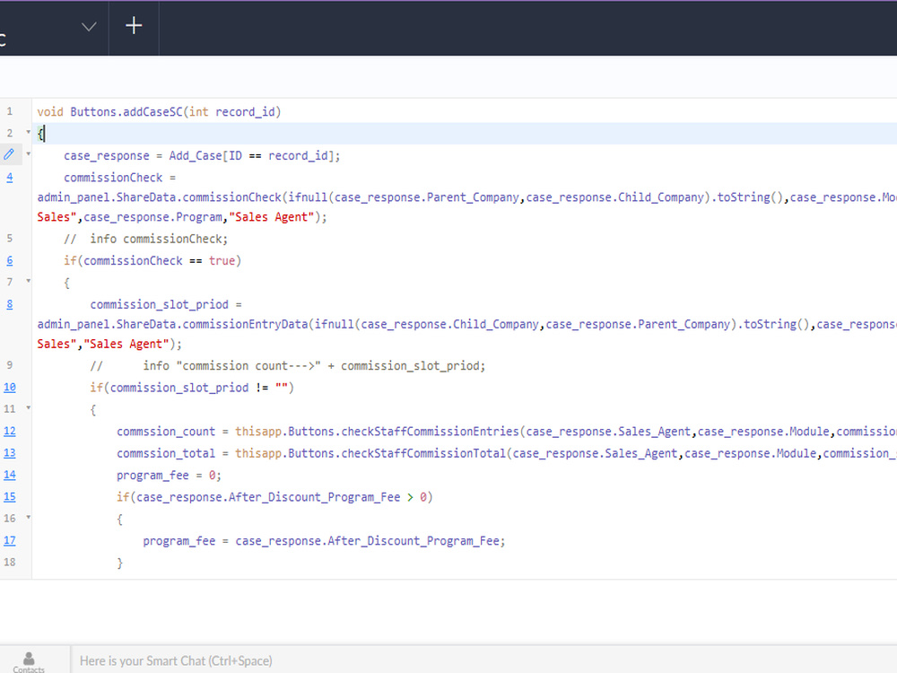Click the closing brace on line 18
The image size is (897, 673).
(x=120, y=564)
